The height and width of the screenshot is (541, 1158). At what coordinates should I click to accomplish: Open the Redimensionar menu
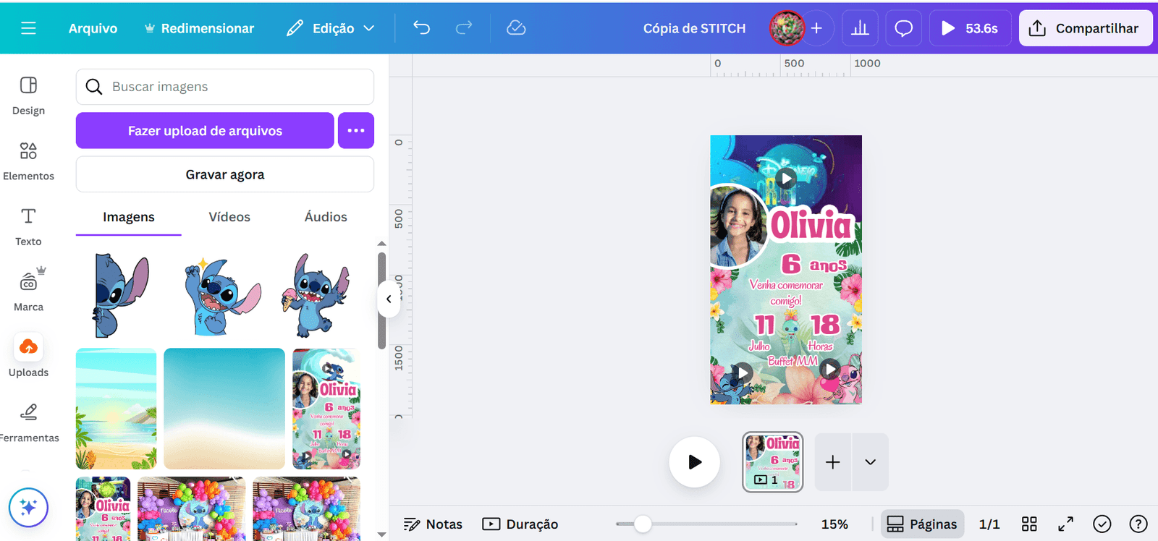pos(200,28)
